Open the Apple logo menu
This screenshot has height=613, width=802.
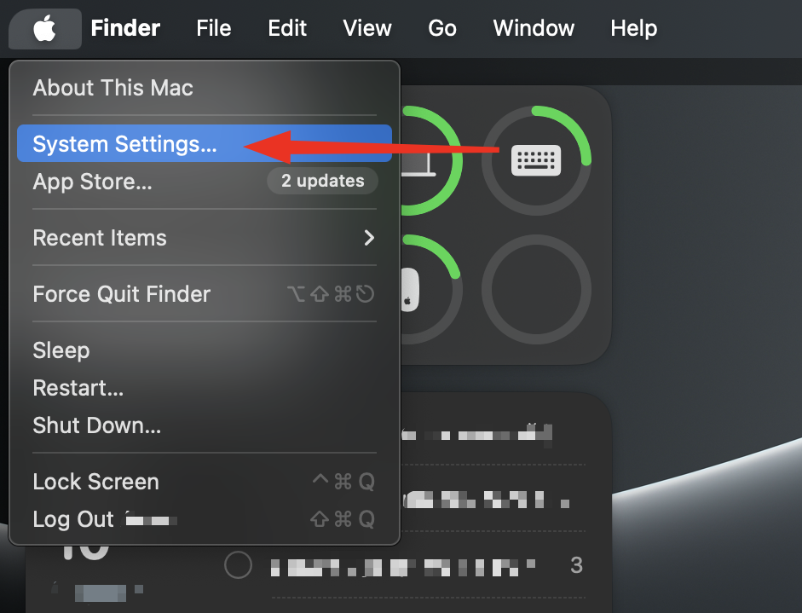pos(45,28)
